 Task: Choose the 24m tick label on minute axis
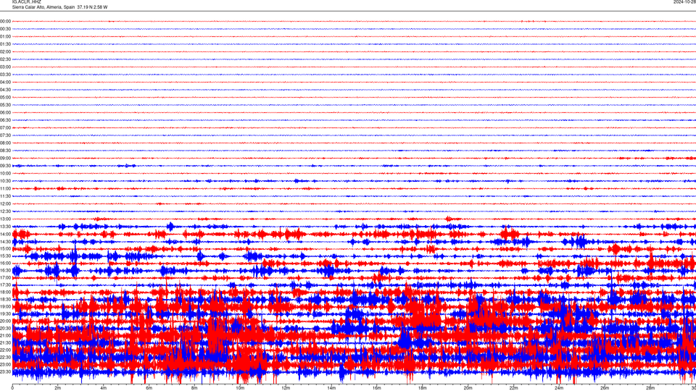559,388
